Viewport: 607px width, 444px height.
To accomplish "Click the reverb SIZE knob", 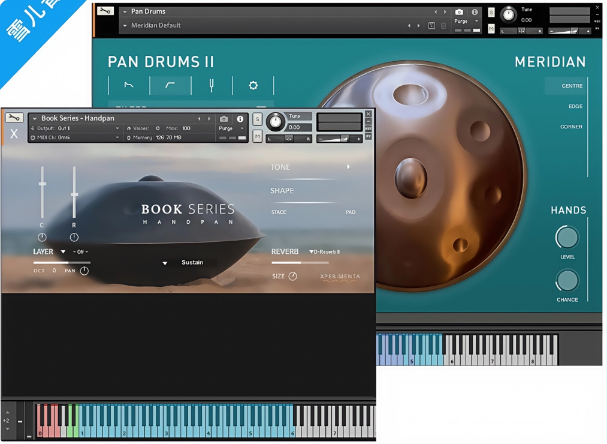I will (292, 276).
